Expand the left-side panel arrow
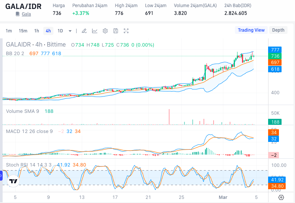The width and height of the screenshot is (295, 203). [x=1, y=176]
